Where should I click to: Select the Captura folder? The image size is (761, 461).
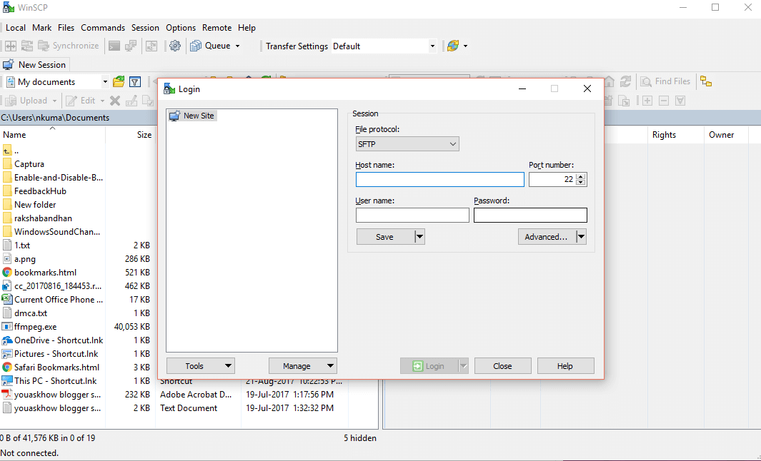click(29, 164)
